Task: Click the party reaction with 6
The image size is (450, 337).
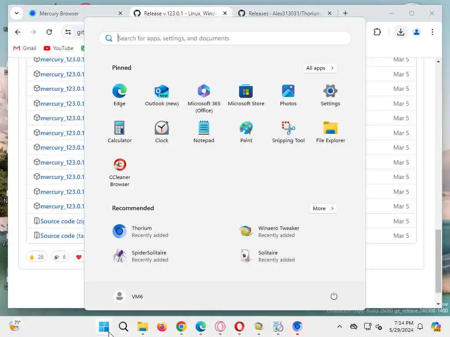Action: 60,257
